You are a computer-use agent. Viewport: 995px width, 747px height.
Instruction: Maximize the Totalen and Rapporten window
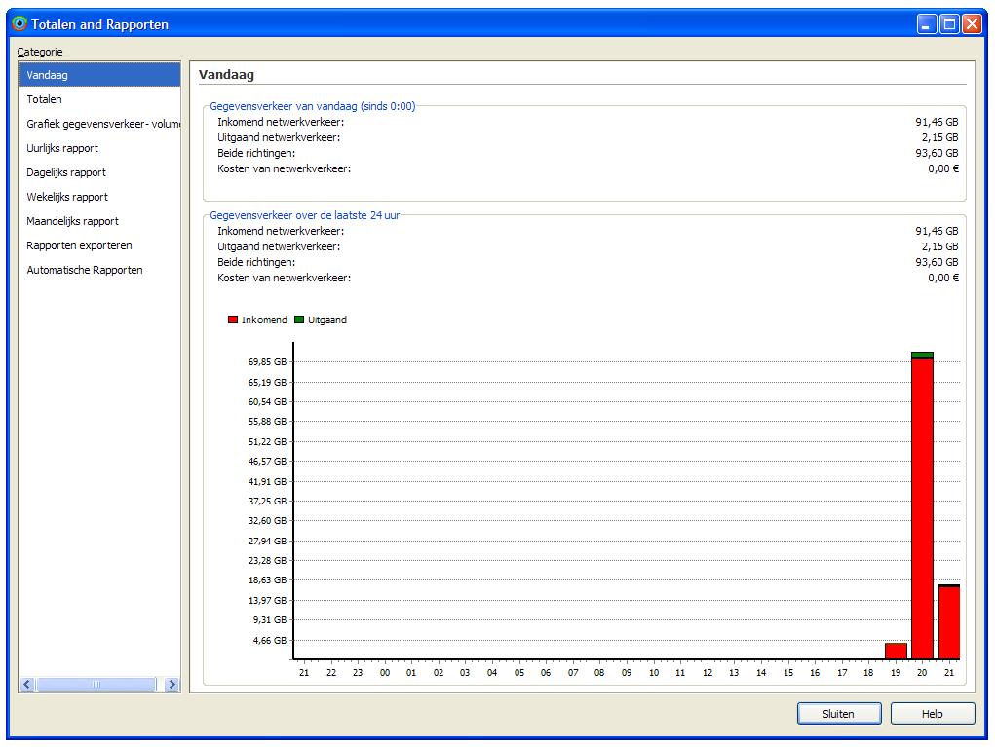point(949,24)
